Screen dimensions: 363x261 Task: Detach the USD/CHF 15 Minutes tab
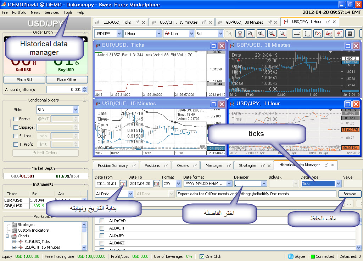click(x=204, y=22)
